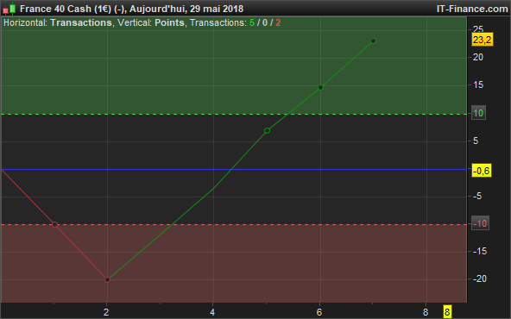The image size is (511, 319).
Task: Select the last data point at transaction 7
Action: point(374,41)
